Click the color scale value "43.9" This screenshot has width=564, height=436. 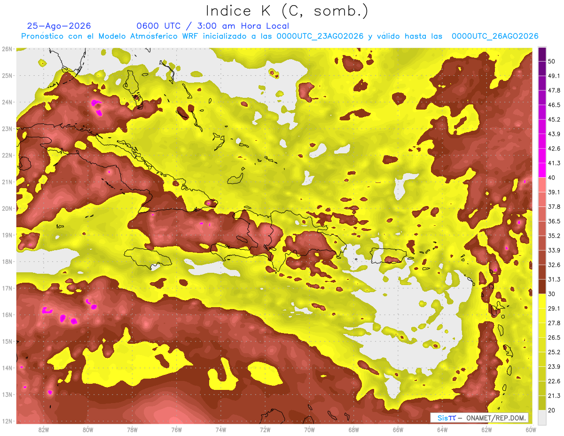[x=554, y=134]
